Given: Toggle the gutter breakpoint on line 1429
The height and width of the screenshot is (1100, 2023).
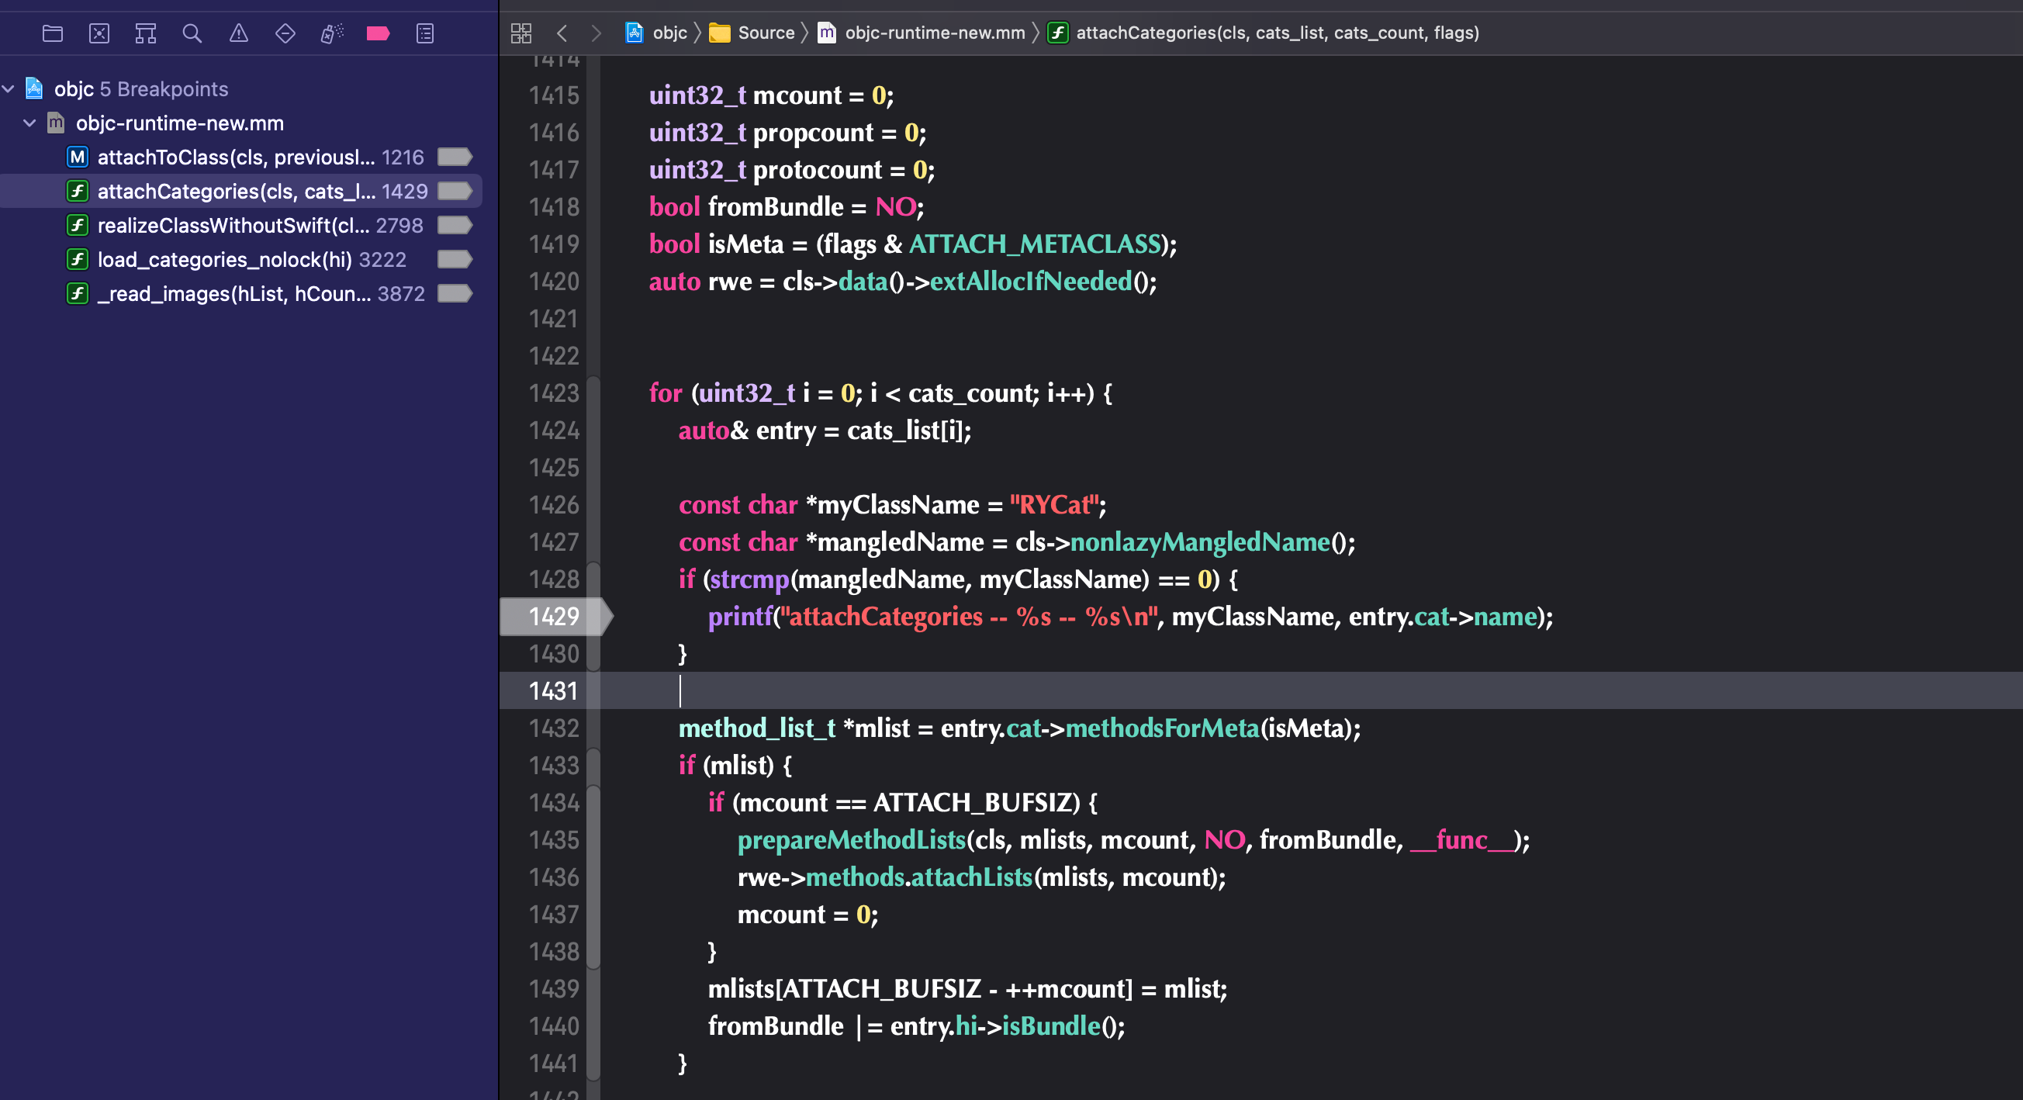Looking at the screenshot, I should pyautogui.click(x=555, y=617).
